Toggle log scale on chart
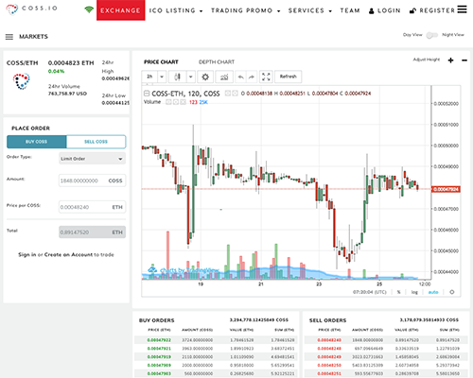The width and height of the screenshot is (473, 378). pyautogui.click(x=414, y=292)
